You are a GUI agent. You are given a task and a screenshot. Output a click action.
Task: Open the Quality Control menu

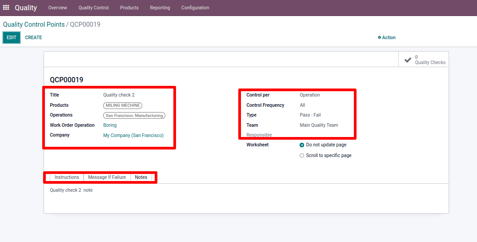point(93,8)
